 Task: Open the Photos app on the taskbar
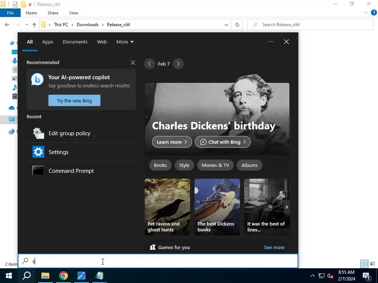coord(82,276)
